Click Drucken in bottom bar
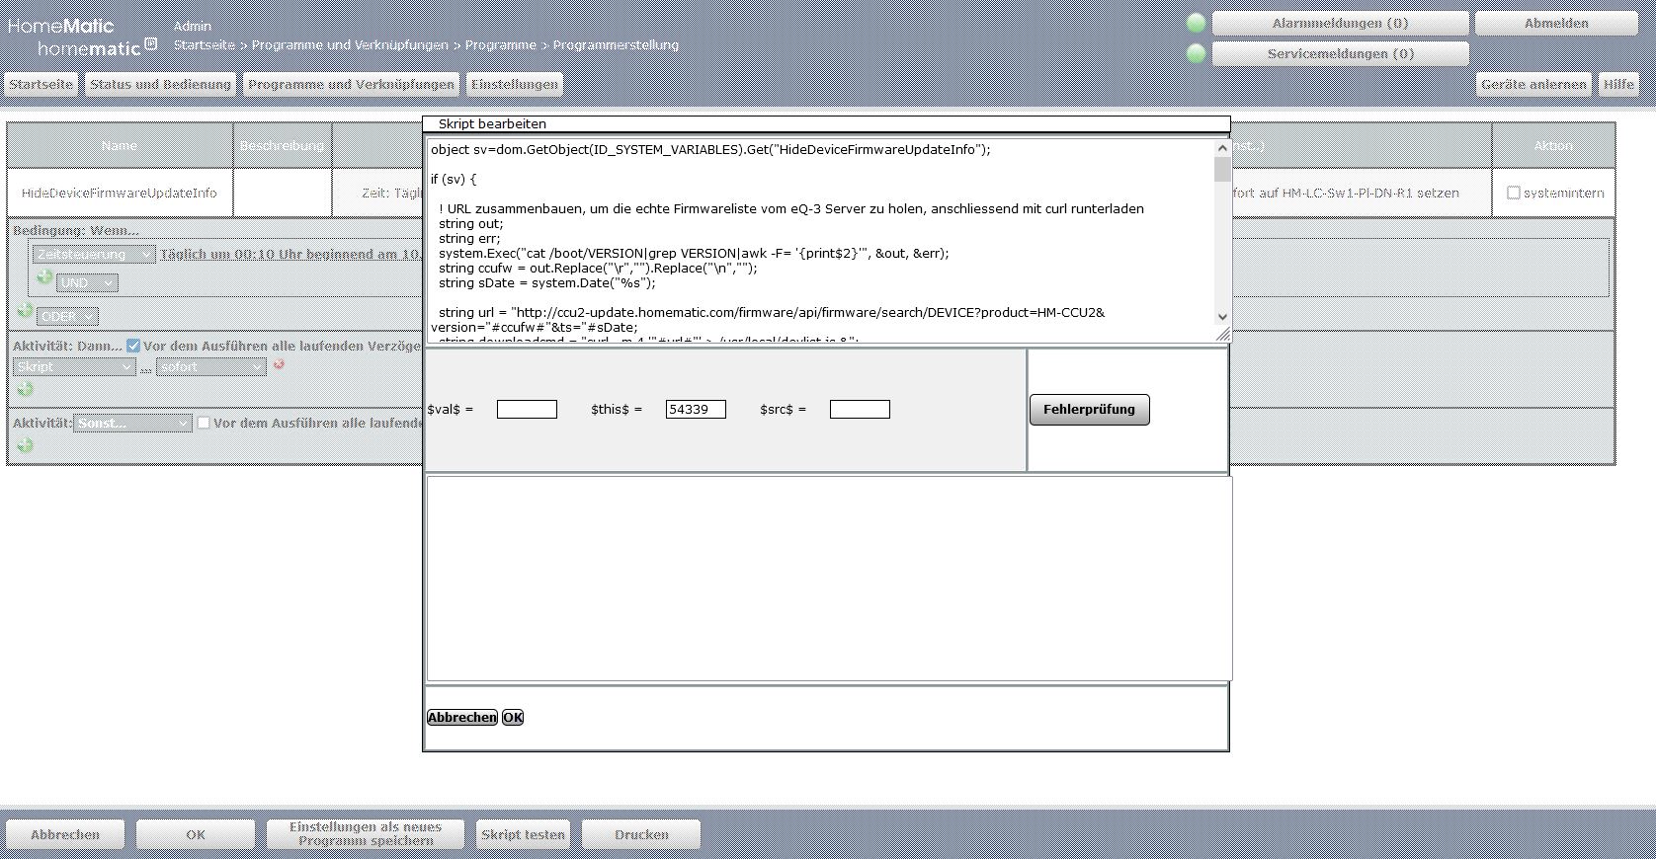1656x859 pixels. click(x=641, y=834)
